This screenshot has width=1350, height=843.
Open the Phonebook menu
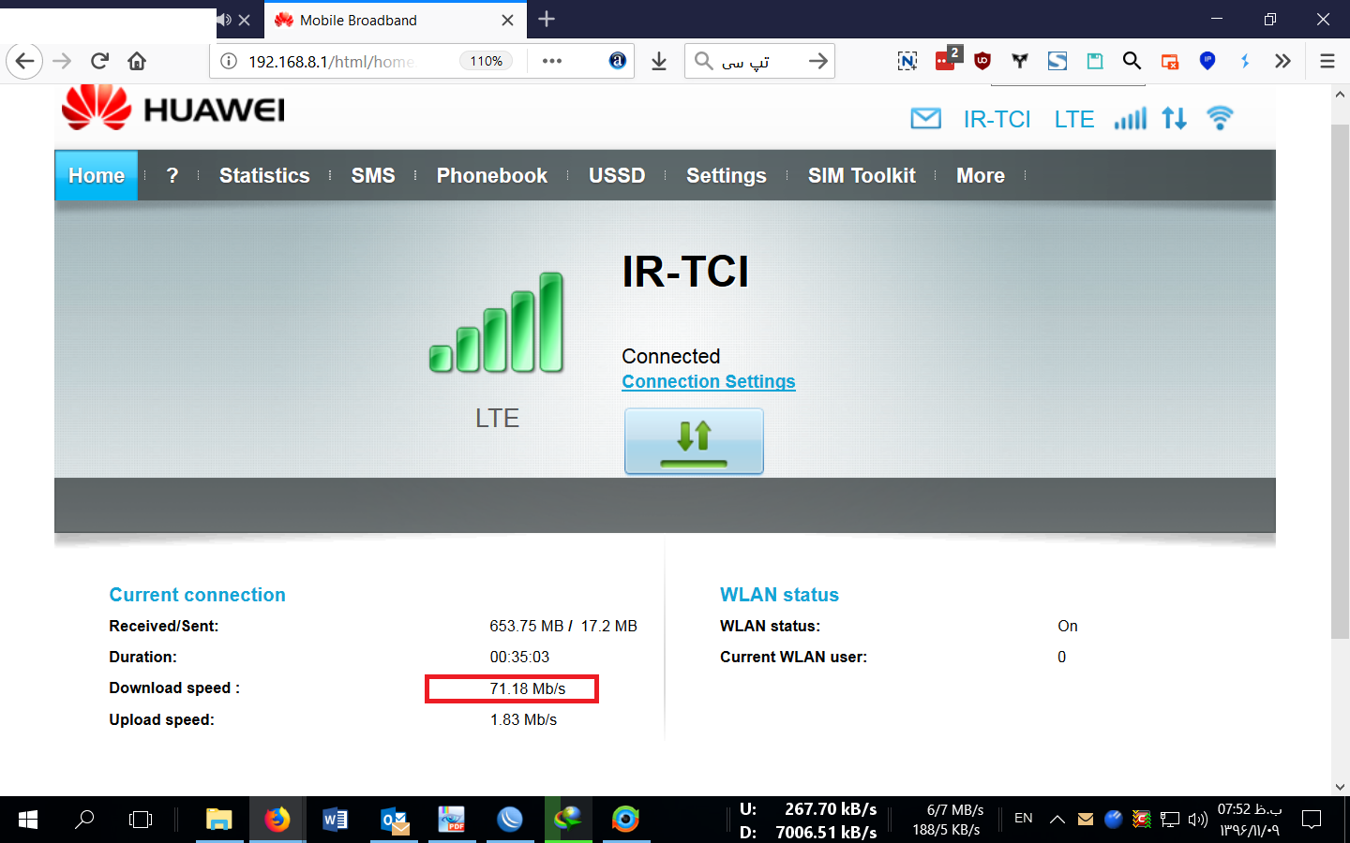[x=492, y=175]
